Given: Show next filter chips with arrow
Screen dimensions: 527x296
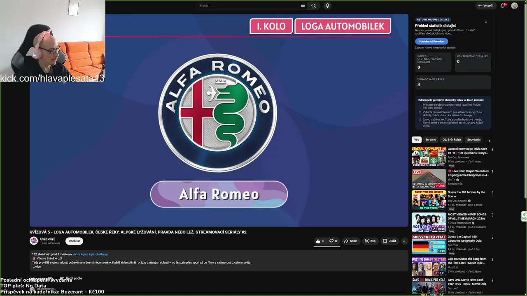Looking at the screenshot, I should tap(490, 141).
